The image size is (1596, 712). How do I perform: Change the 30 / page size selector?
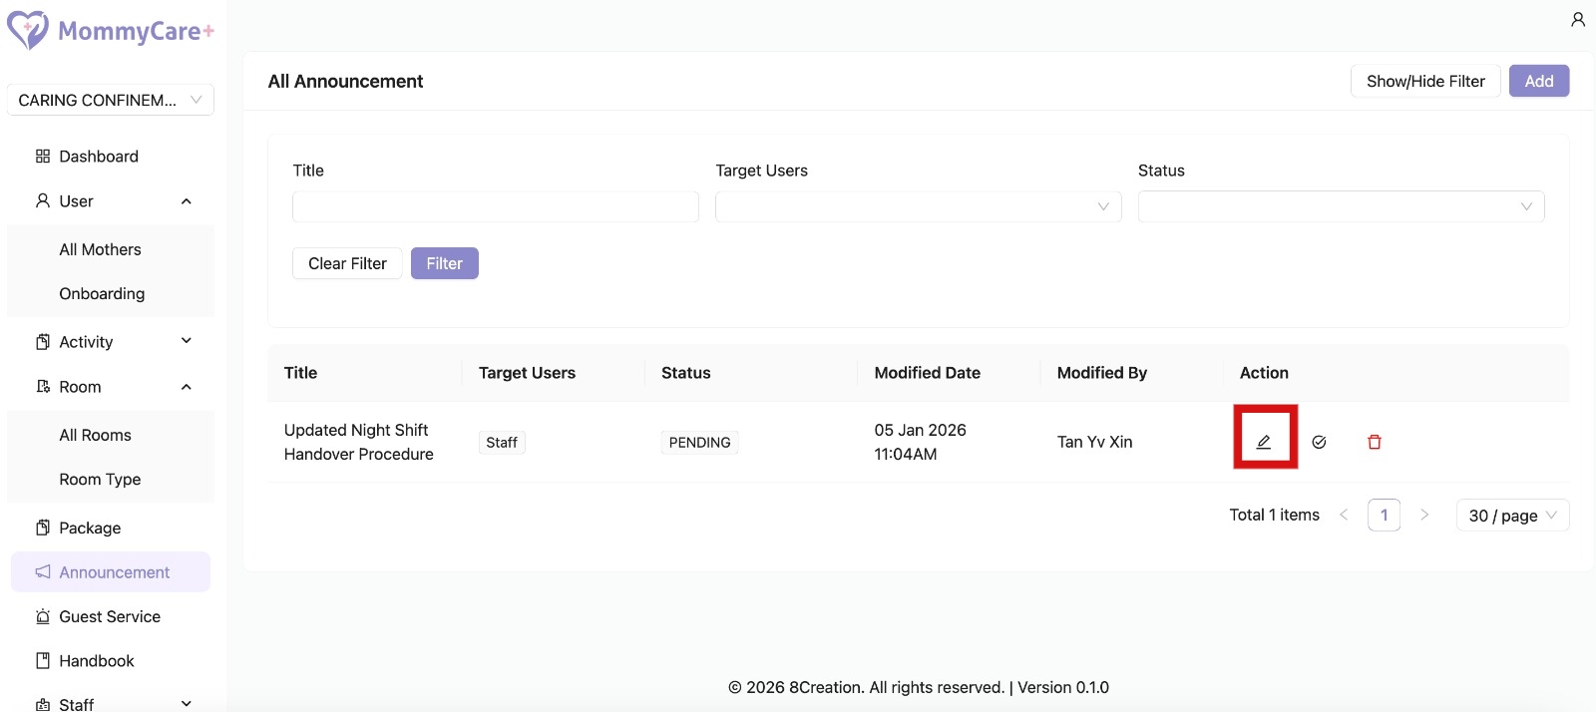pos(1511,516)
